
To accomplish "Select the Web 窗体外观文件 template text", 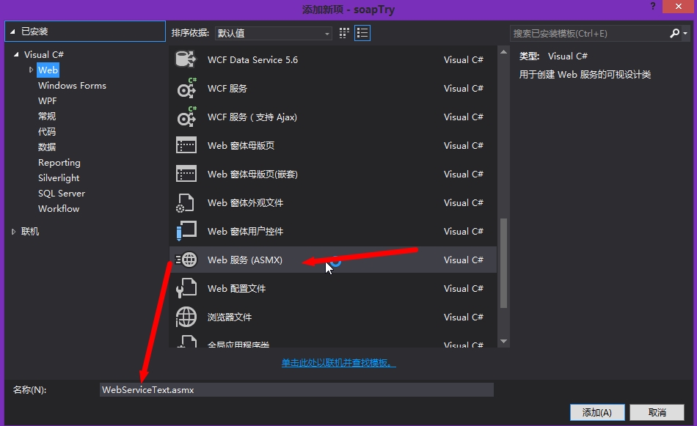I will (245, 202).
